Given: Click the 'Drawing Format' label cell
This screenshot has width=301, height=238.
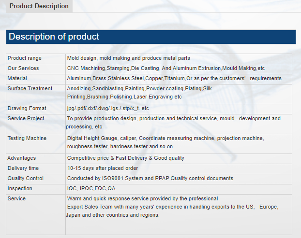Looking at the screenshot, I should click(x=27, y=109).
